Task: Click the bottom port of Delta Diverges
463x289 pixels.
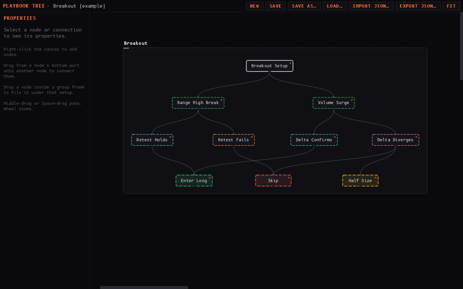Action: pos(395,146)
